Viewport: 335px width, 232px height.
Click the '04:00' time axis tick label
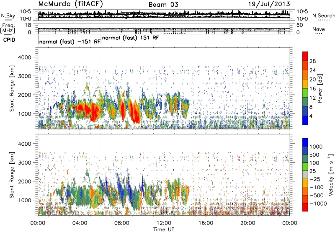80,223
